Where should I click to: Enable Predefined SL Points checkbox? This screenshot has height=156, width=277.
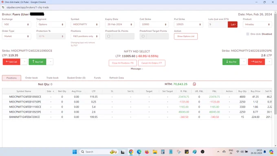109,36
